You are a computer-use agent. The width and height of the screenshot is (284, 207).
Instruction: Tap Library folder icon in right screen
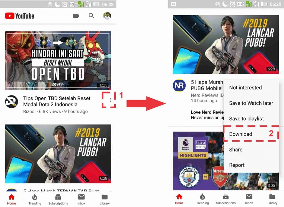pos(272,197)
